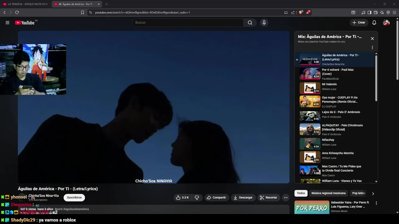Click the #porti hashtag link
This screenshot has width=399, height=224.
59,209
